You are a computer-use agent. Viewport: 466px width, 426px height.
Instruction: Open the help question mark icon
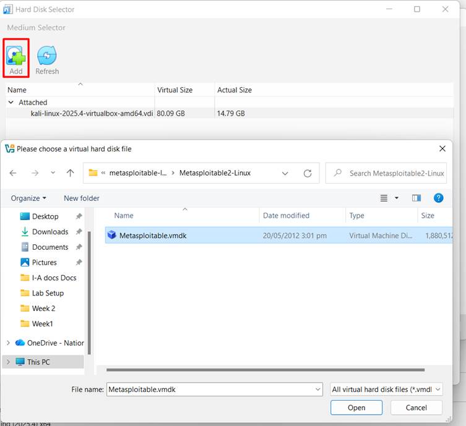point(438,198)
